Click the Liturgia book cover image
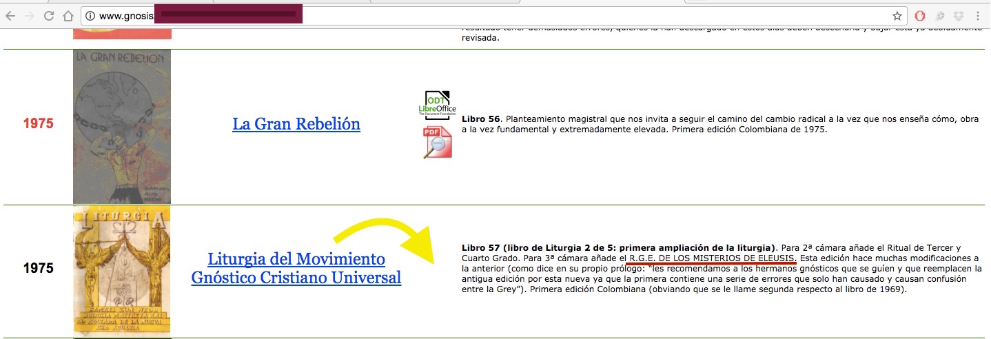The width and height of the screenshot is (991, 339). (122, 271)
